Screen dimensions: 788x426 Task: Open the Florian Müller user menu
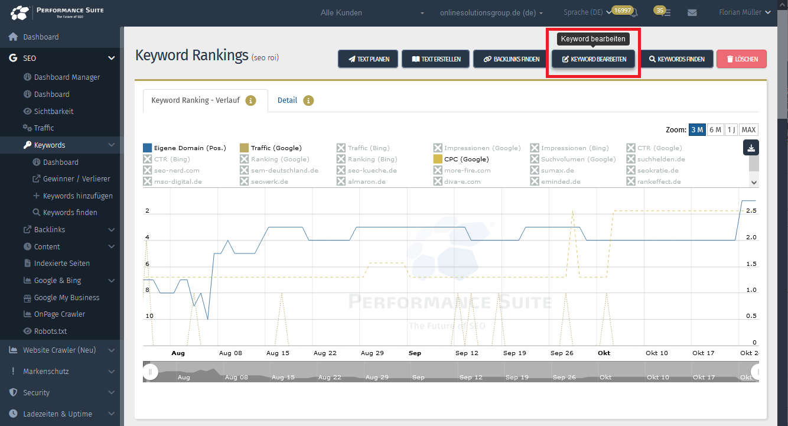(x=745, y=12)
